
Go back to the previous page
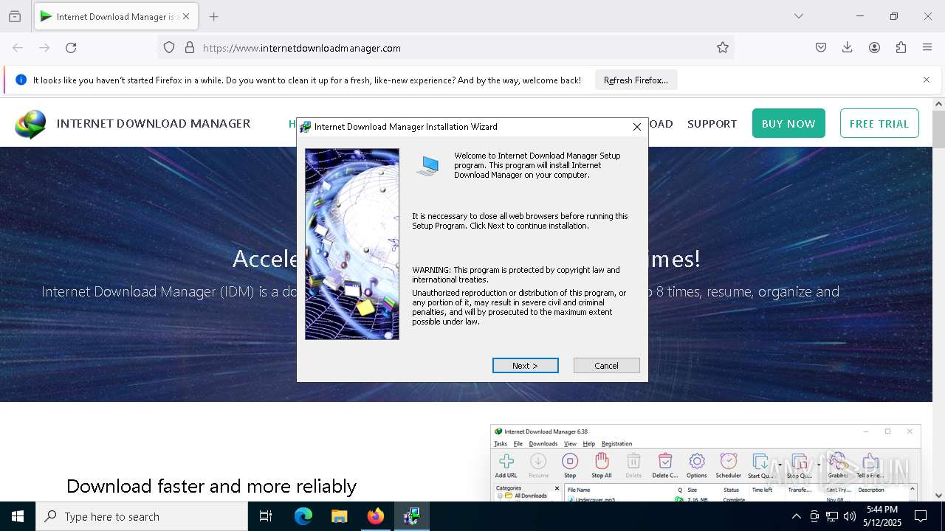pyautogui.click(x=18, y=47)
